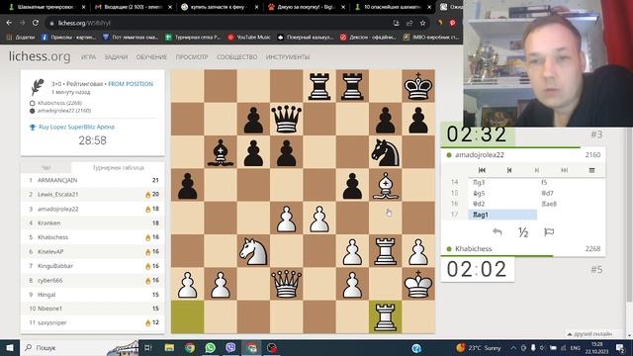Jump to first move in move list

pyautogui.click(x=482, y=170)
